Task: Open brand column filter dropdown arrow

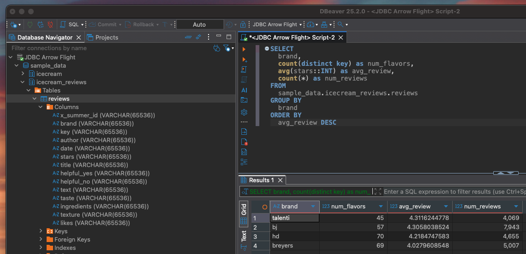Action: click(x=313, y=207)
